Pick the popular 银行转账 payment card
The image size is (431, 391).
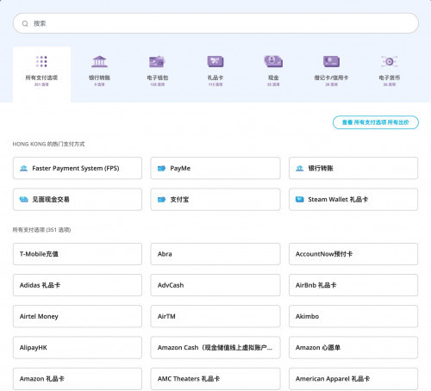click(x=353, y=168)
